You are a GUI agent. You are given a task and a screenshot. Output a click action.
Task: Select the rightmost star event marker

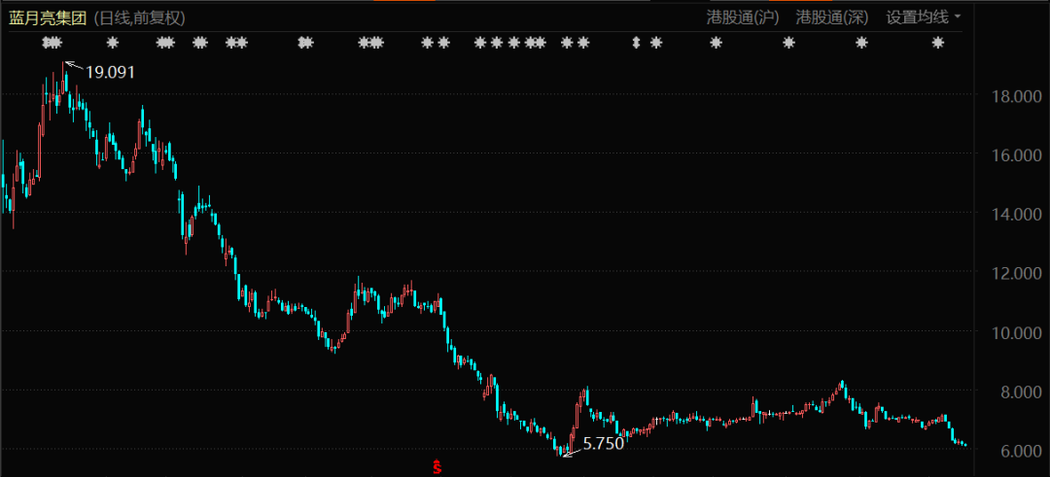pos(938,43)
